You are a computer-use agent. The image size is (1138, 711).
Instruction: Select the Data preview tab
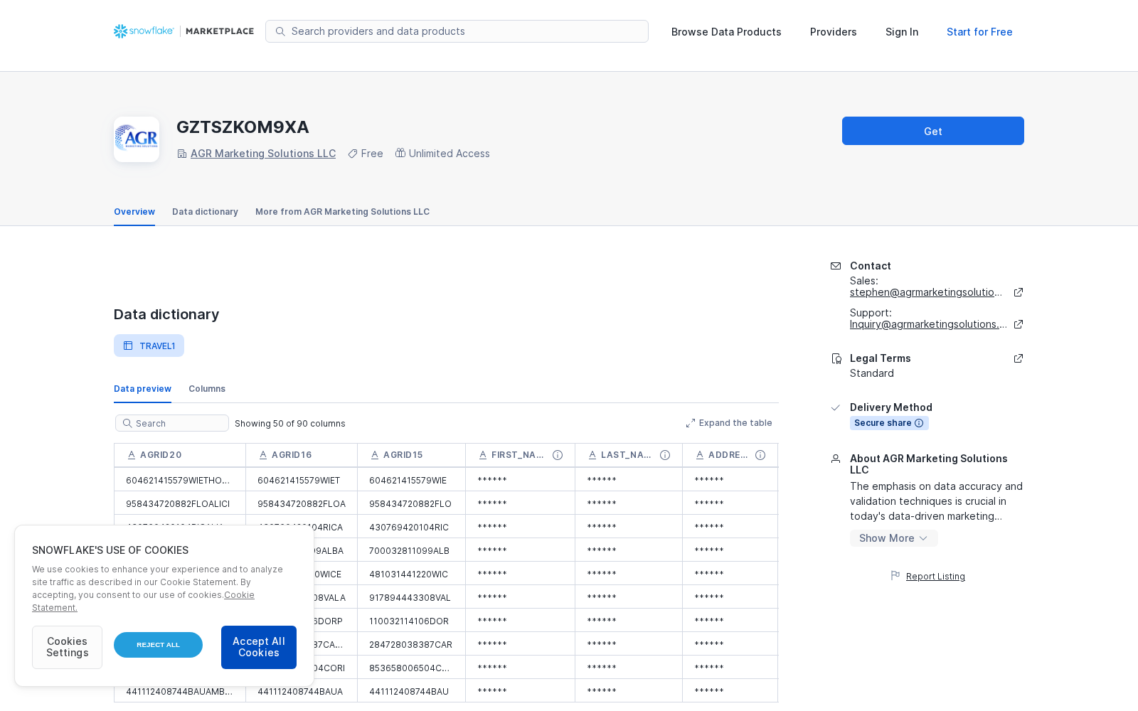142,389
